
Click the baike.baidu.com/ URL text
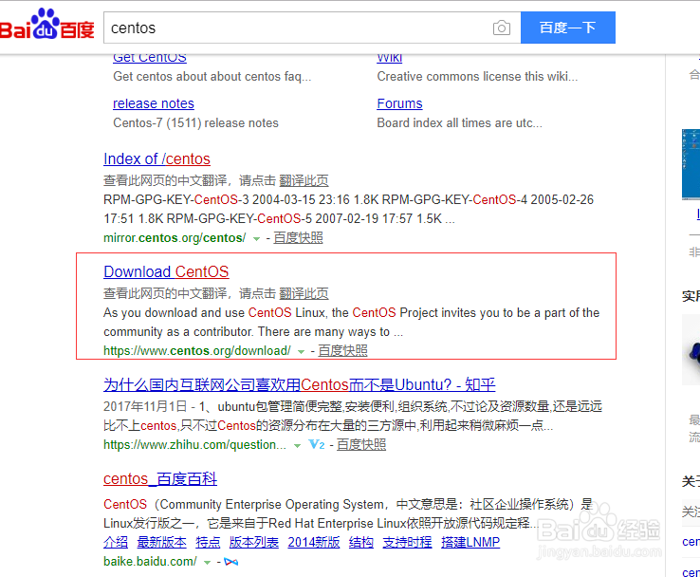(150, 562)
